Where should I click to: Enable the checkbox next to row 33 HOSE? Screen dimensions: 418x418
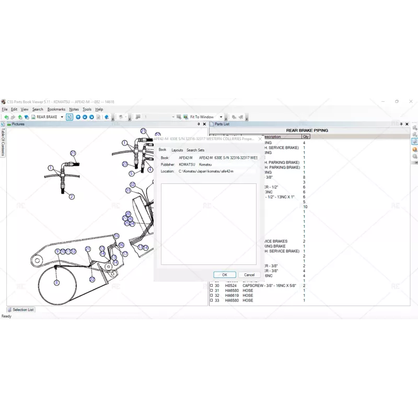pos(211,300)
